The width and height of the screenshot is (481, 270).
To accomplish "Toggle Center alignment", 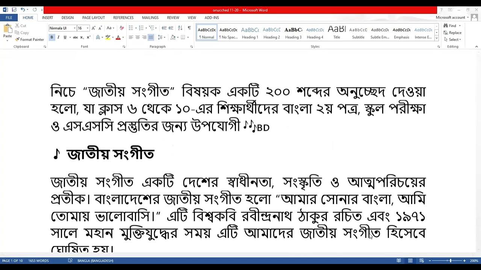I will [138, 37].
